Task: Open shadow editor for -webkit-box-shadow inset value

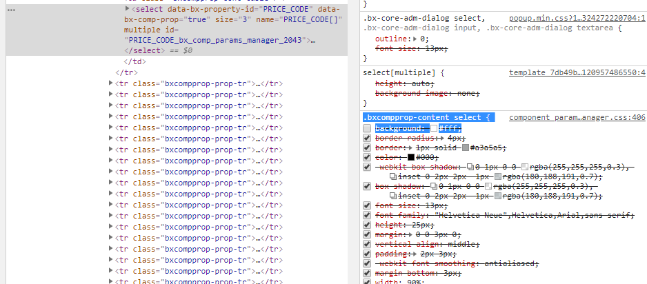Action: pyautogui.click(x=393, y=176)
